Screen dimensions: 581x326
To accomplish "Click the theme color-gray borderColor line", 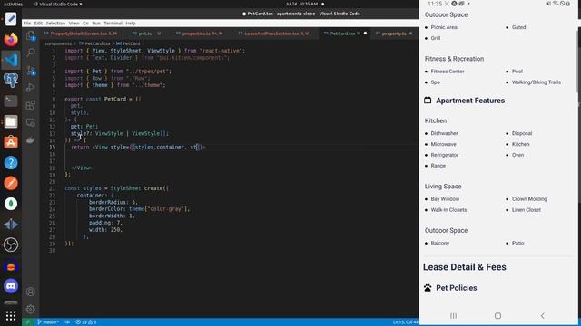I will point(139,209).
